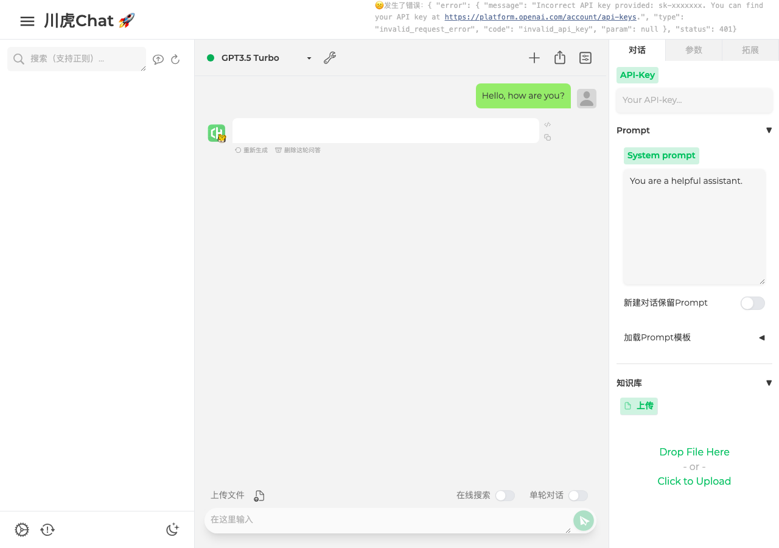This screenshot has height=548, width=779.
Task: Switch to dark mode with moon icon
Action: pos(173,530)
